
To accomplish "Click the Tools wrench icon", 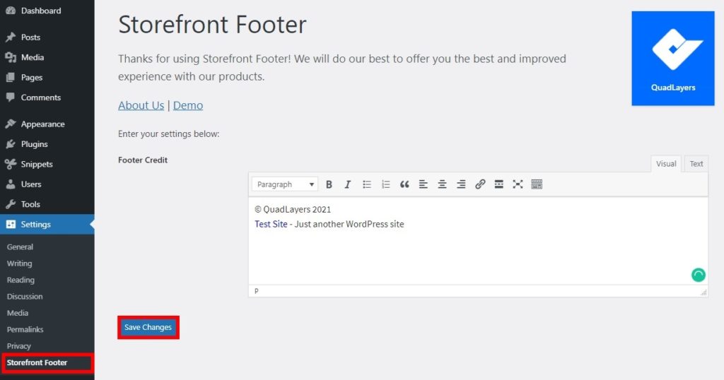I will 10,204.
